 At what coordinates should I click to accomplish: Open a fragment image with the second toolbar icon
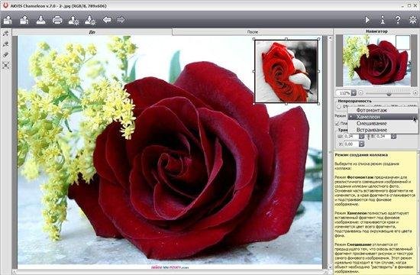(24, 20)
